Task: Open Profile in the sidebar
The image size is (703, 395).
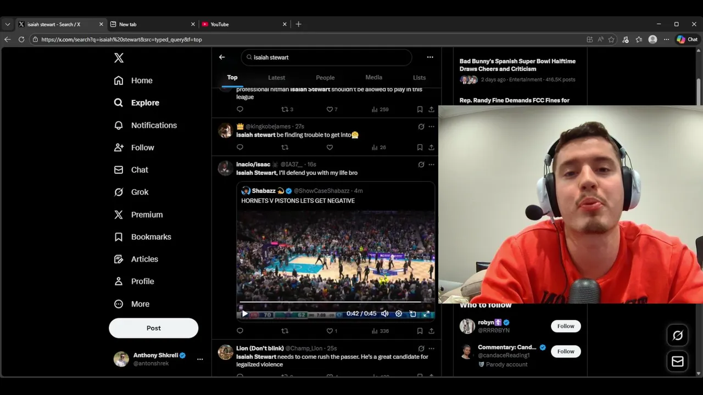Action: [x=133, y=281]
